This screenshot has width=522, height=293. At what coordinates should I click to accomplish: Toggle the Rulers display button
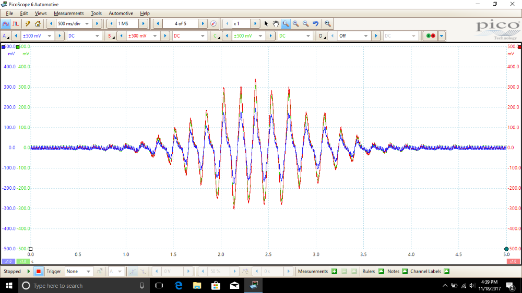[x=381, y=271]
